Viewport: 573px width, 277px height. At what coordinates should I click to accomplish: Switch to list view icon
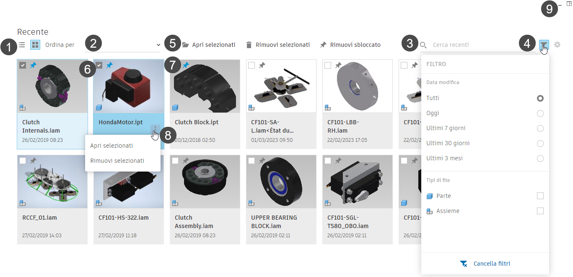(x=22, y=45)
